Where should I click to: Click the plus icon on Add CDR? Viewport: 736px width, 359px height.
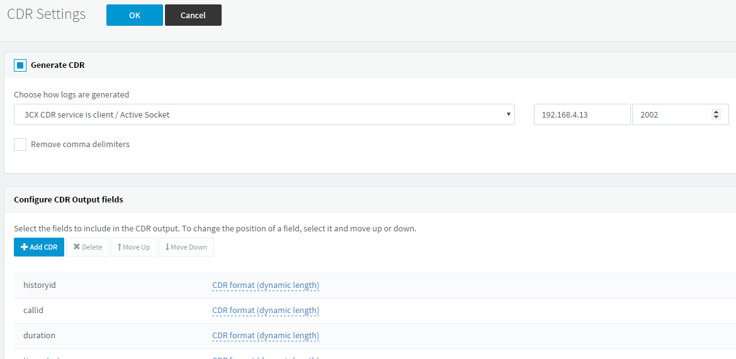(25, 247)
